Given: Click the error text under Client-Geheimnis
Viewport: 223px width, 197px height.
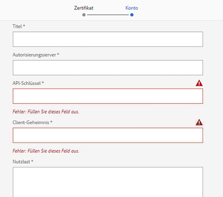Looking at the screenshot, I should pyautogui.click(x=46, y=151).
